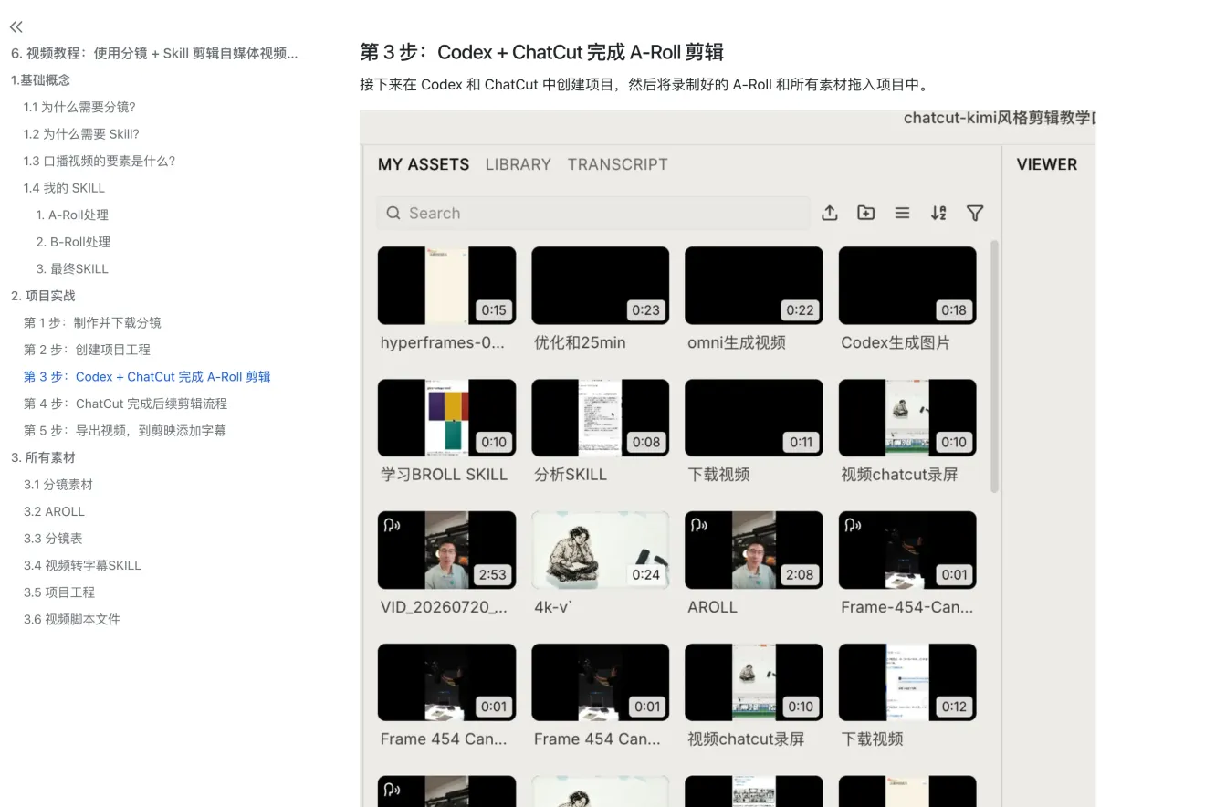This screenshot has width=1205, height=807.
Task: Jump to section 2. 项目实战
Action: (43, 296)
